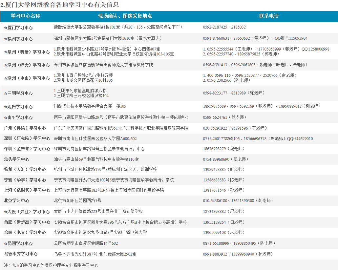Select the 汕头学习中心 name cell

tap(17, 159)
